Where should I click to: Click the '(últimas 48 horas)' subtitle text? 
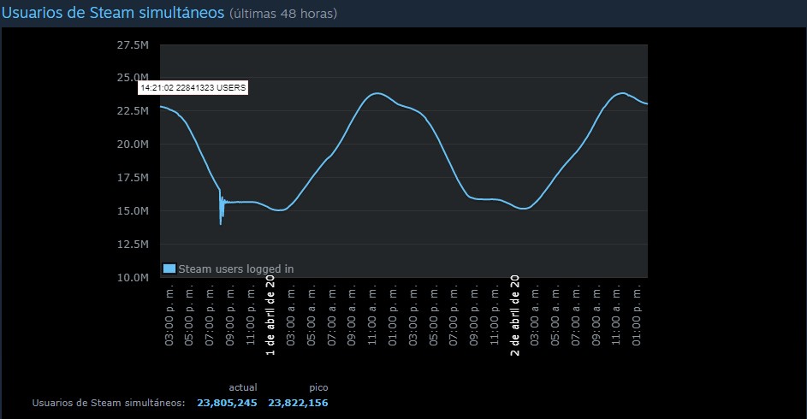(x=283, y=14)
